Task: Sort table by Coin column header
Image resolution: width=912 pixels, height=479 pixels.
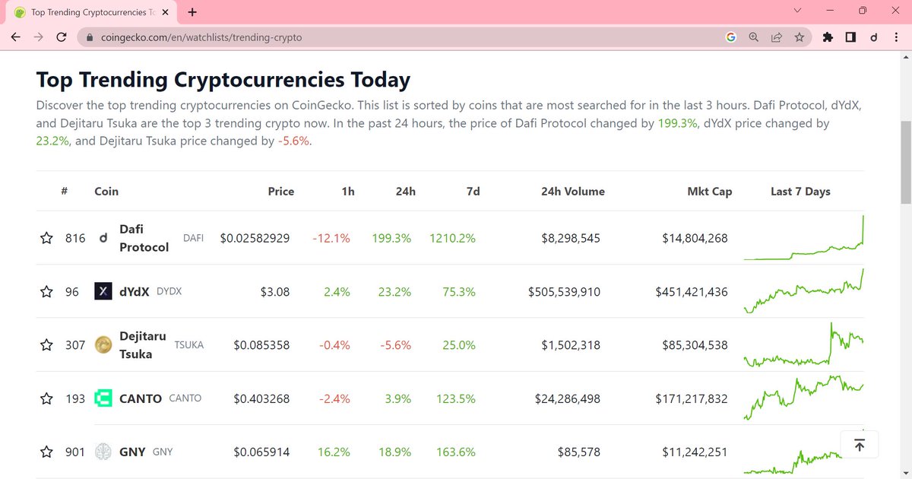Action: point(106,192)
